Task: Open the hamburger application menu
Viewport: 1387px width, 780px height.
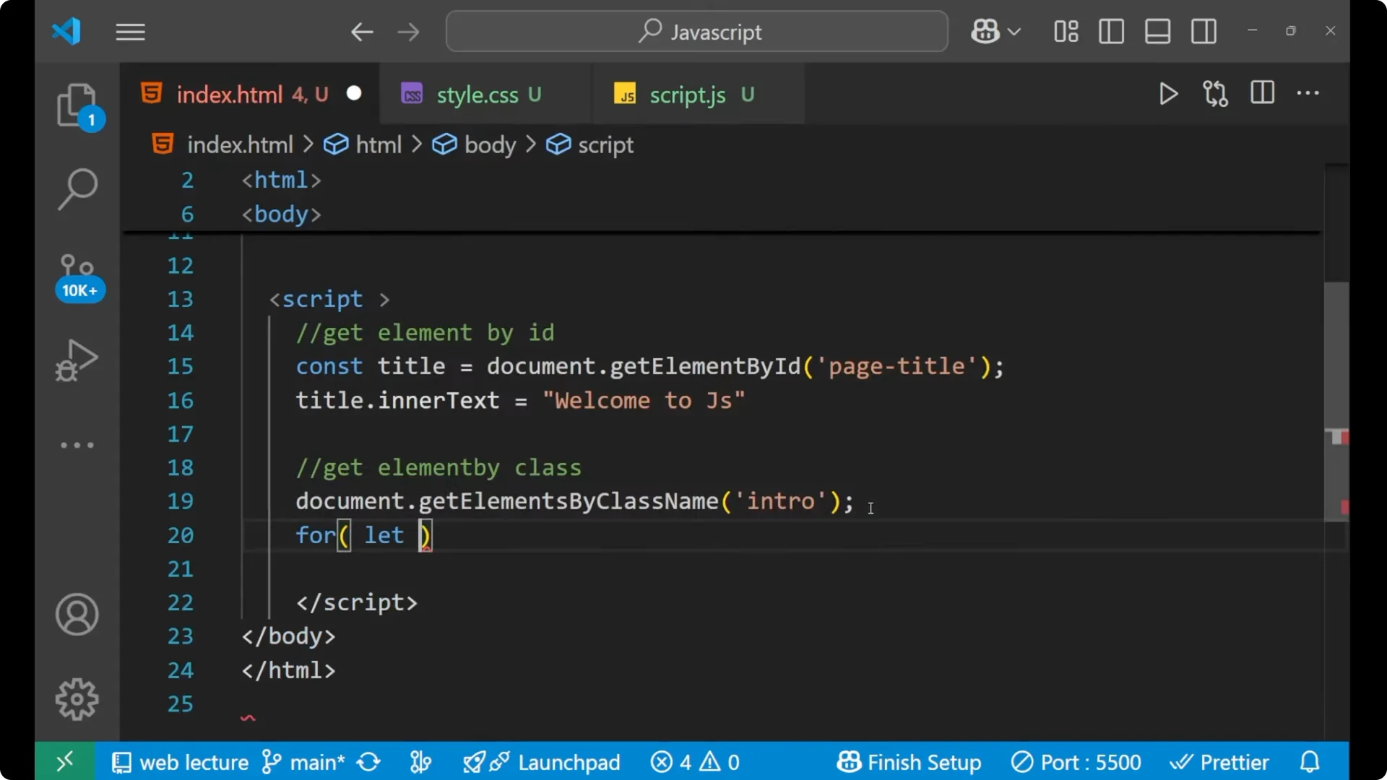Action: [130, 31]
